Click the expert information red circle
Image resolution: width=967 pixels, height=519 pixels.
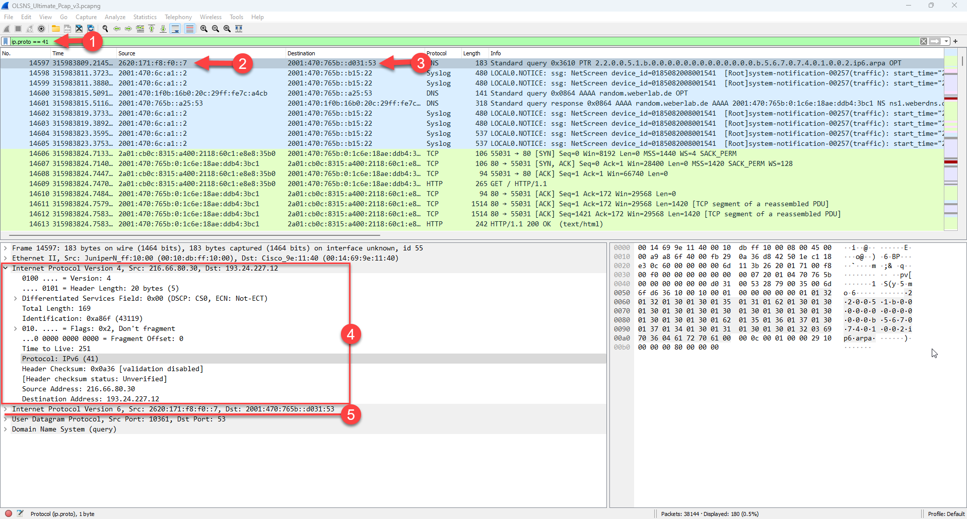9,513
